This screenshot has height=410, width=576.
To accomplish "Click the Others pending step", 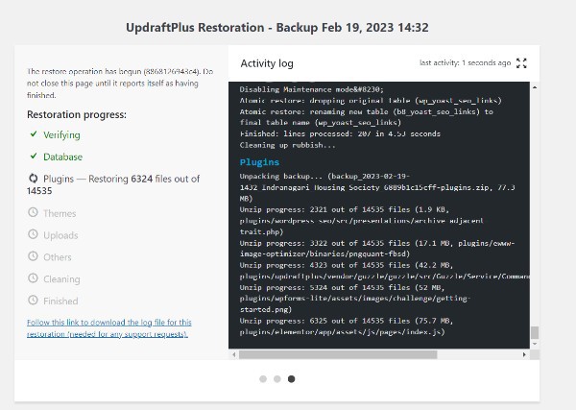I will click(x=58, y=257).
